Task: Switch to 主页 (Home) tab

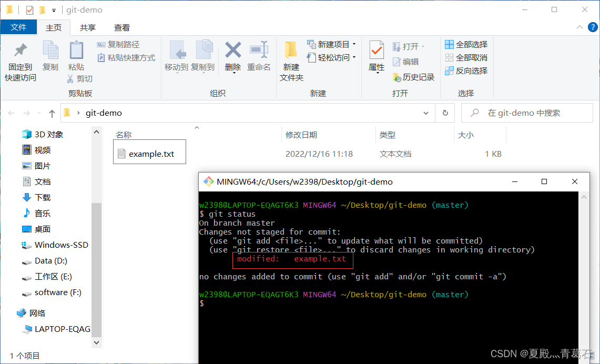Action: [x=54, y=27]
